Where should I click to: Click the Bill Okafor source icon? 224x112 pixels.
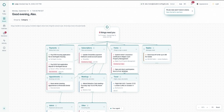click(x=146, y=59)
